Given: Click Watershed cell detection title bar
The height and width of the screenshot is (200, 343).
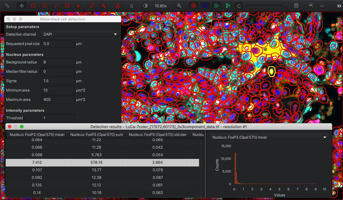Looking at the screenshot, I should tap(62, 19).
